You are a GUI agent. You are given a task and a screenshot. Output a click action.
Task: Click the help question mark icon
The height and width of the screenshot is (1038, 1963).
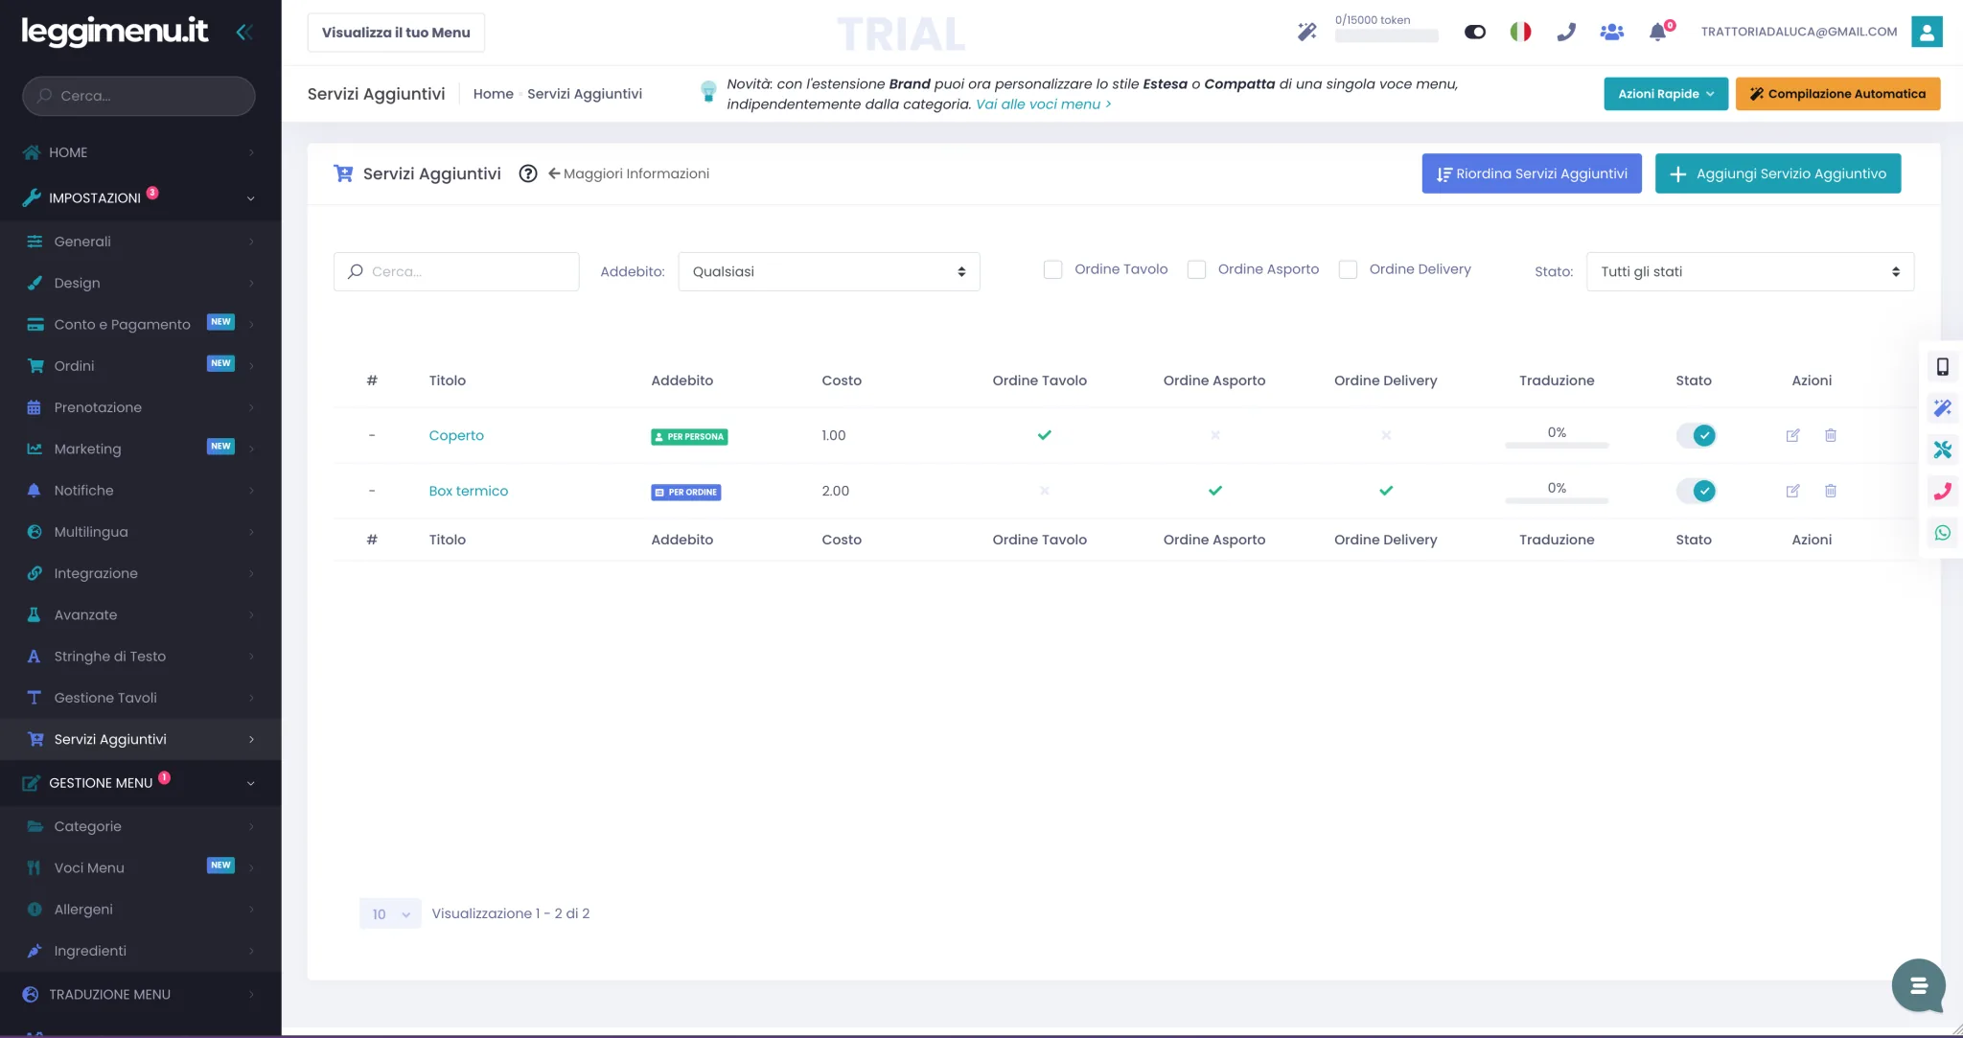pos(527,173)
